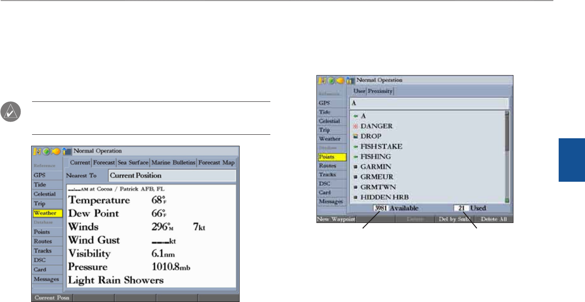Select highlighted Points item in Points screen sidebar
This screenshot has width=585, height=302.
click(x=332, y=157)
